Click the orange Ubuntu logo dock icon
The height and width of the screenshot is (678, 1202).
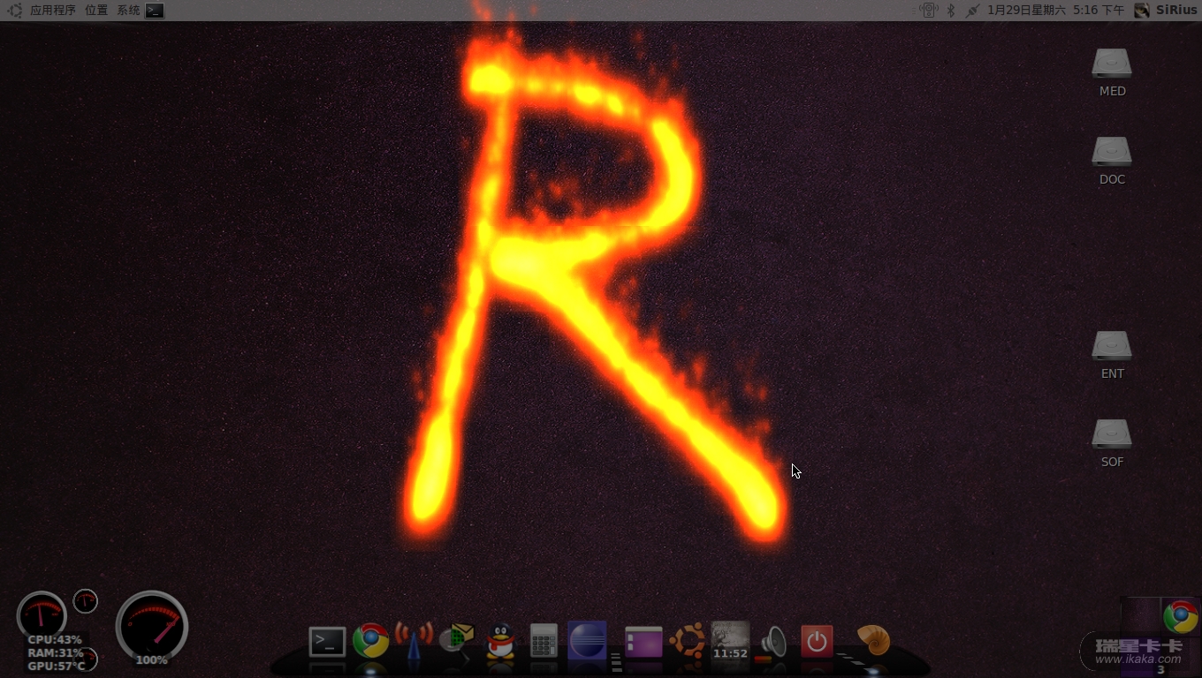(x=688, y=641)
